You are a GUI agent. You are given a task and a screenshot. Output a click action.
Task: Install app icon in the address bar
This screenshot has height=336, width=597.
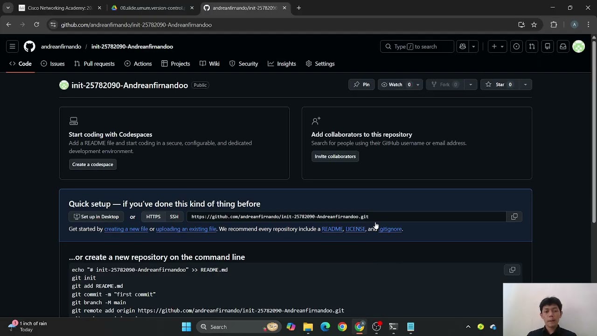(x=521, y=25)
